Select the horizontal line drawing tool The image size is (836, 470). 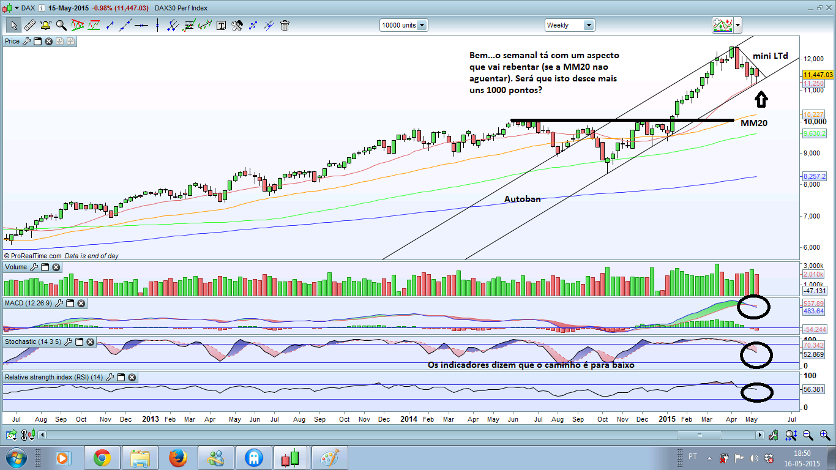click(x=141, y=25)
